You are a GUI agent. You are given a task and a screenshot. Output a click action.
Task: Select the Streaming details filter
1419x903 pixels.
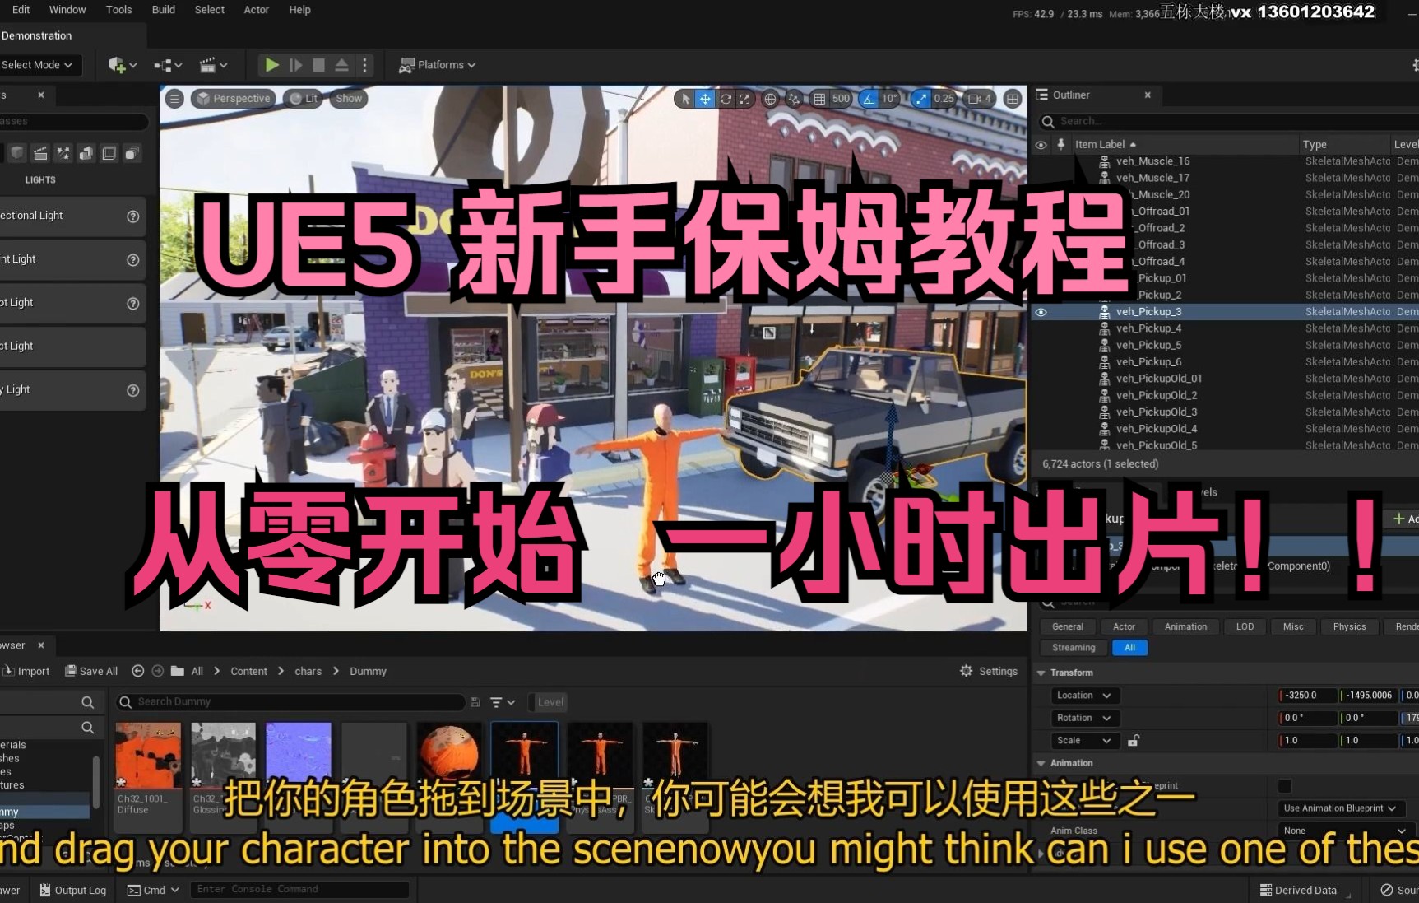pyautogui.click(x=1074, y=648)
